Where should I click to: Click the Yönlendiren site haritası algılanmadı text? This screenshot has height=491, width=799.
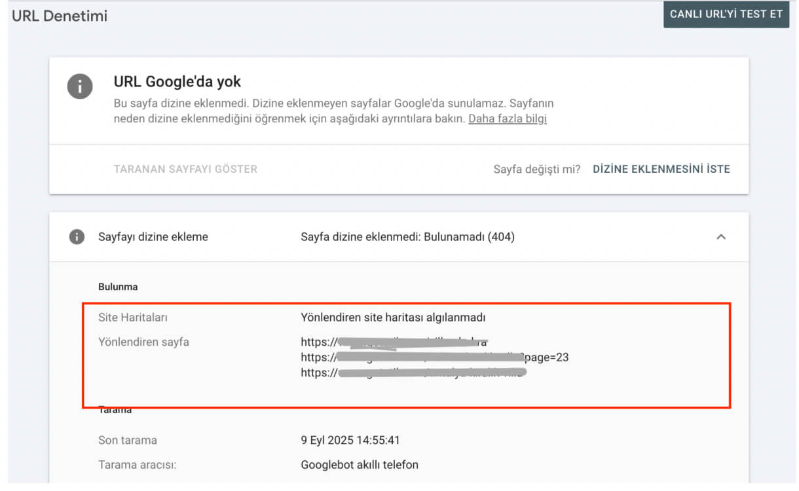393,318
